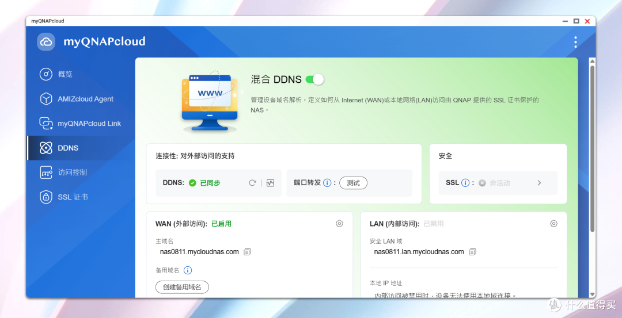Expand SSL status with chevron arrow
This screenshot has width=622, height=318.
pyautogui.click(x=539, y=182)
